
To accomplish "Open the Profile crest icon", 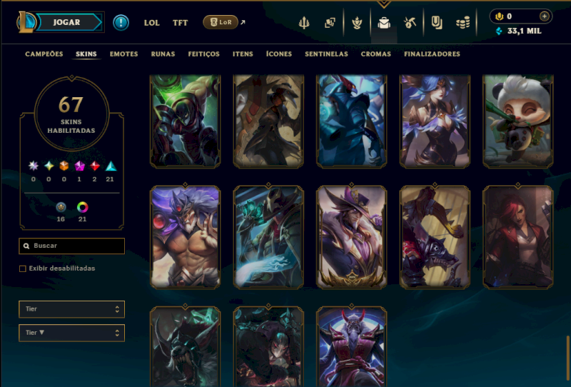I will point(357,23).
